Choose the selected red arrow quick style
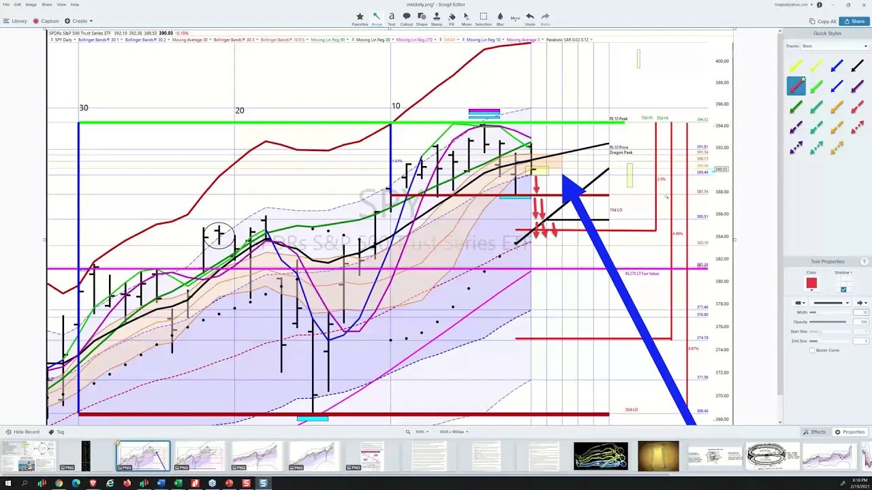872x490 pixels. [796, 86]
